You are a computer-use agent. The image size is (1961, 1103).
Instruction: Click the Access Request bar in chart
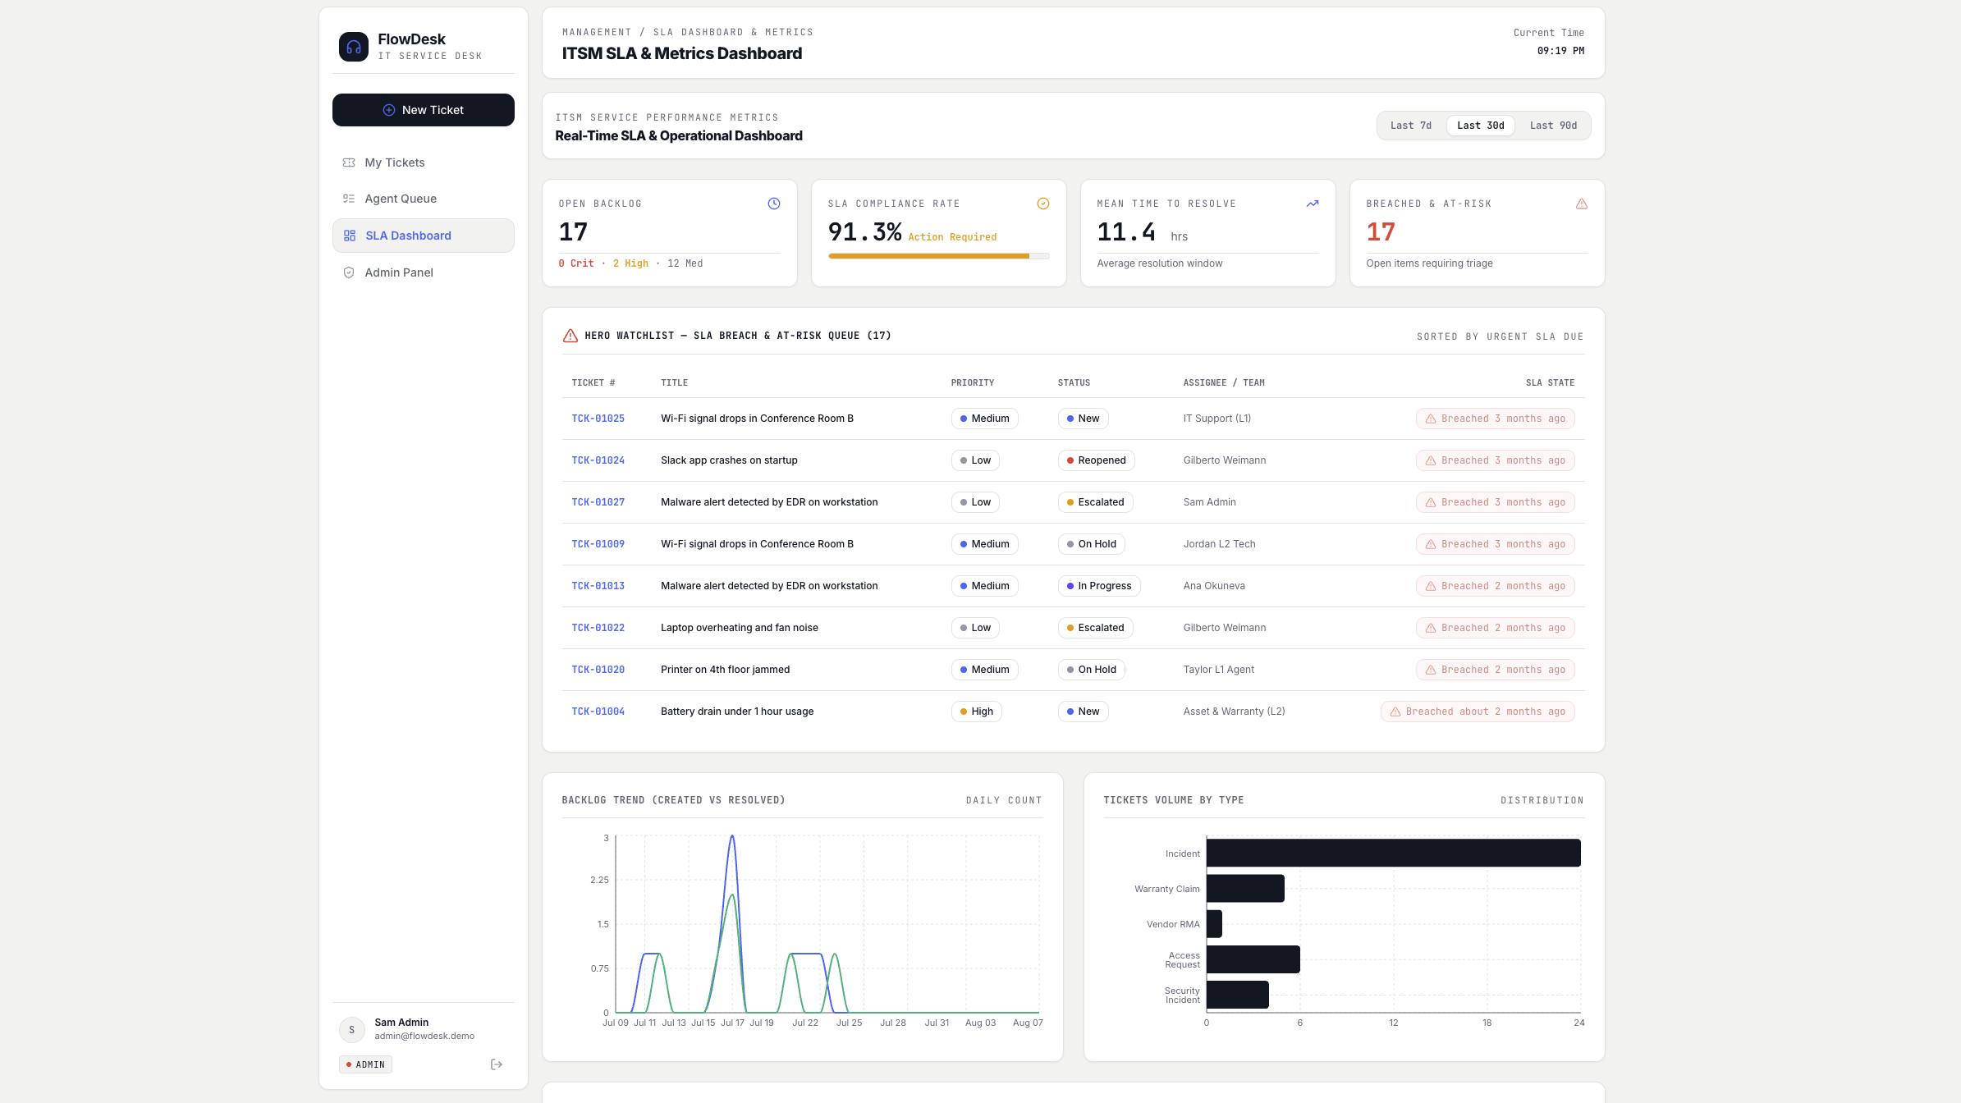[x=1253, y=959]
